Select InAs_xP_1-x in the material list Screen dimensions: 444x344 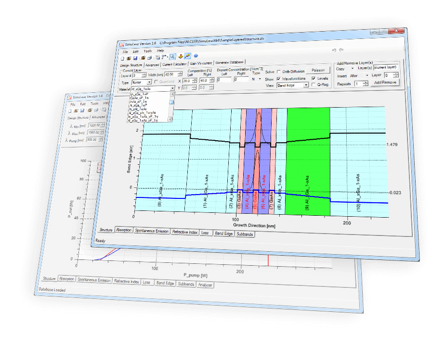139,101
